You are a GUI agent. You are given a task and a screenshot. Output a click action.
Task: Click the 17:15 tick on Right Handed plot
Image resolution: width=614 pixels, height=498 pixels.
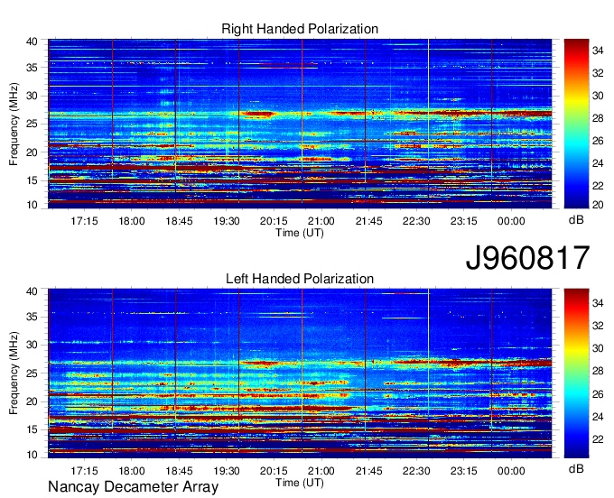84,221
